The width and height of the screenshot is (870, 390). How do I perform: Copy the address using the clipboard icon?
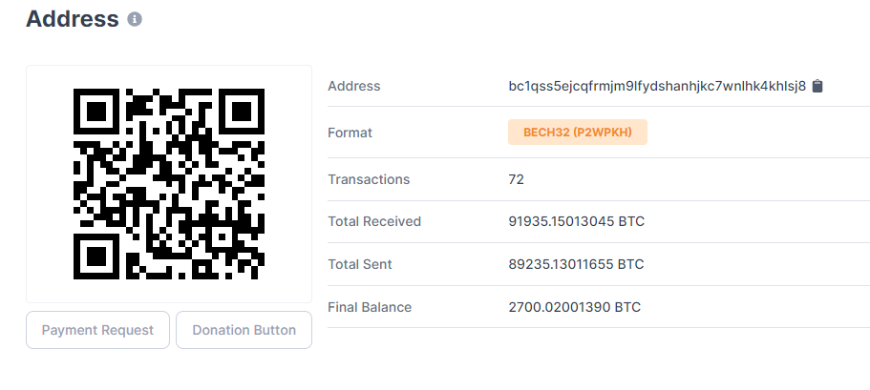tap(817, 86)
